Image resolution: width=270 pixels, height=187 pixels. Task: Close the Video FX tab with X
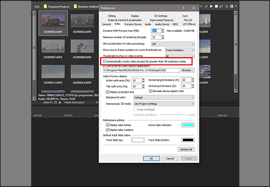point(60,102)
